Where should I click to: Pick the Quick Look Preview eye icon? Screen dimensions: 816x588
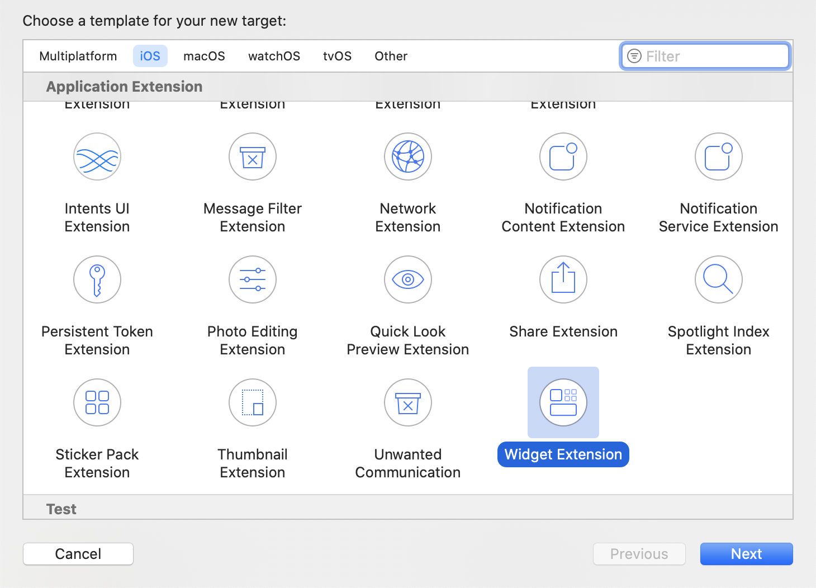click(408, 279)
